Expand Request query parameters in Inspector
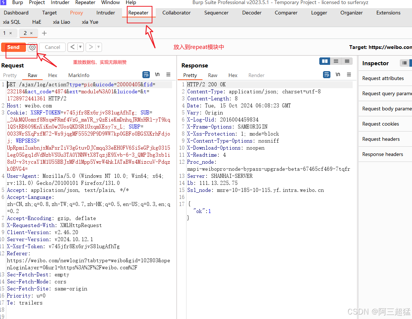 pos(385,93)
